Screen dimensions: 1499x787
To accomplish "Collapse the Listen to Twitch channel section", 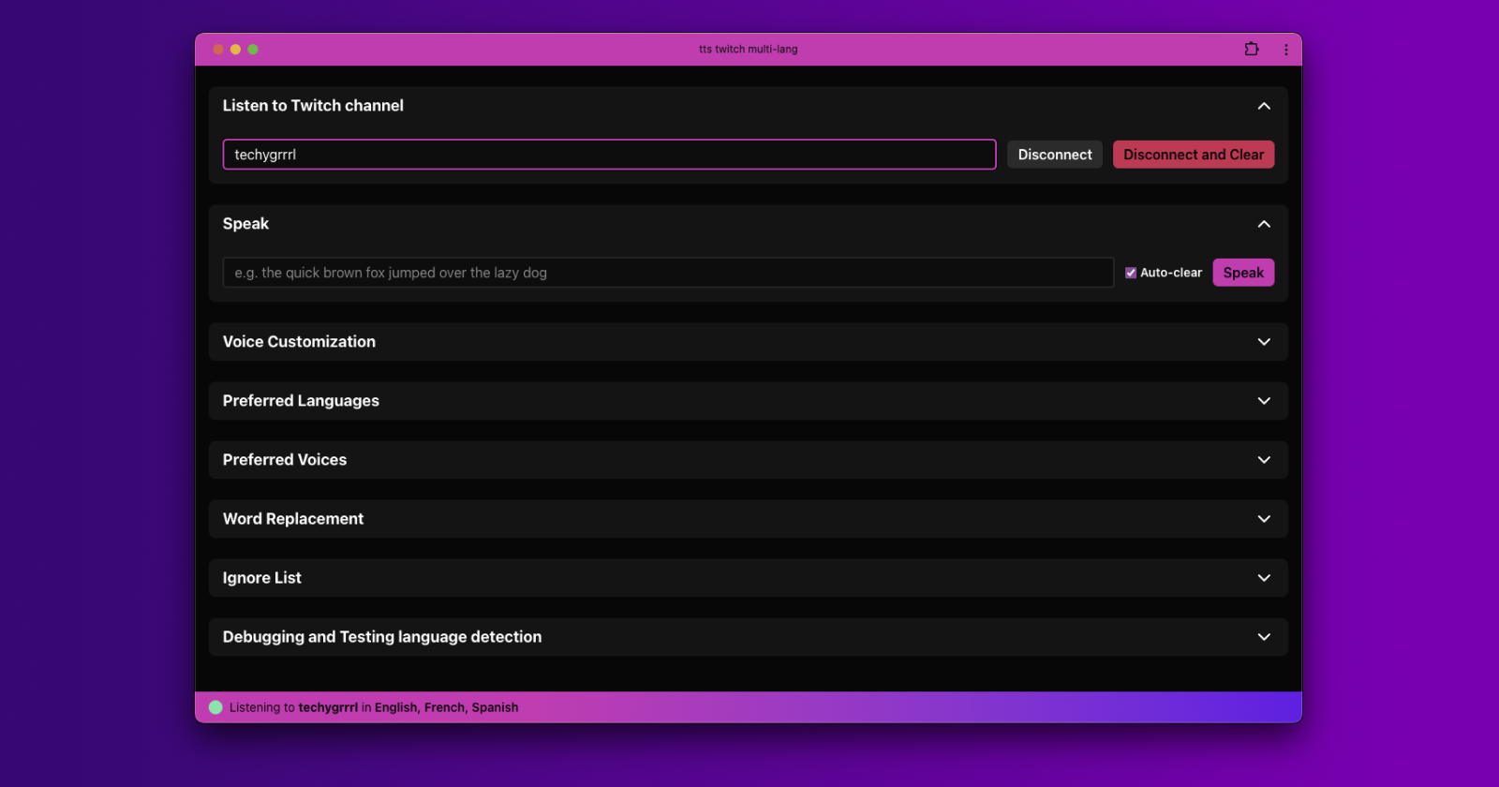I will [1264, 106].
